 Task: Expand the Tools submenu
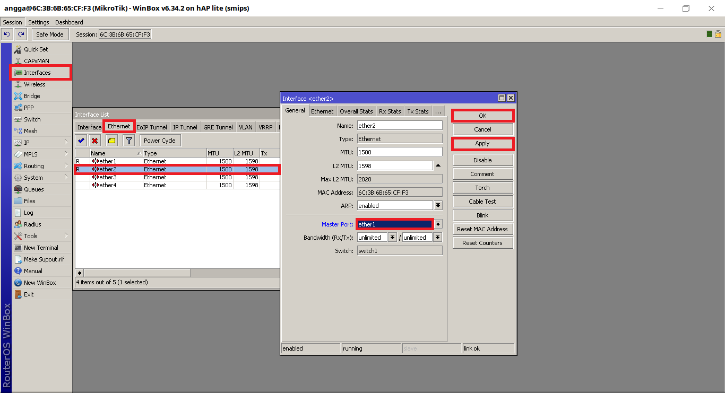(41, 236)
